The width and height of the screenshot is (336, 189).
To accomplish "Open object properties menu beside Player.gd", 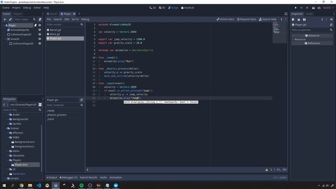I will (x=331, y=25).
